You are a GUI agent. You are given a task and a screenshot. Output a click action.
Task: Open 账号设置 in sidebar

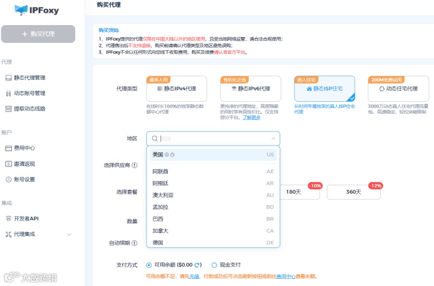[x=25, y=180]
